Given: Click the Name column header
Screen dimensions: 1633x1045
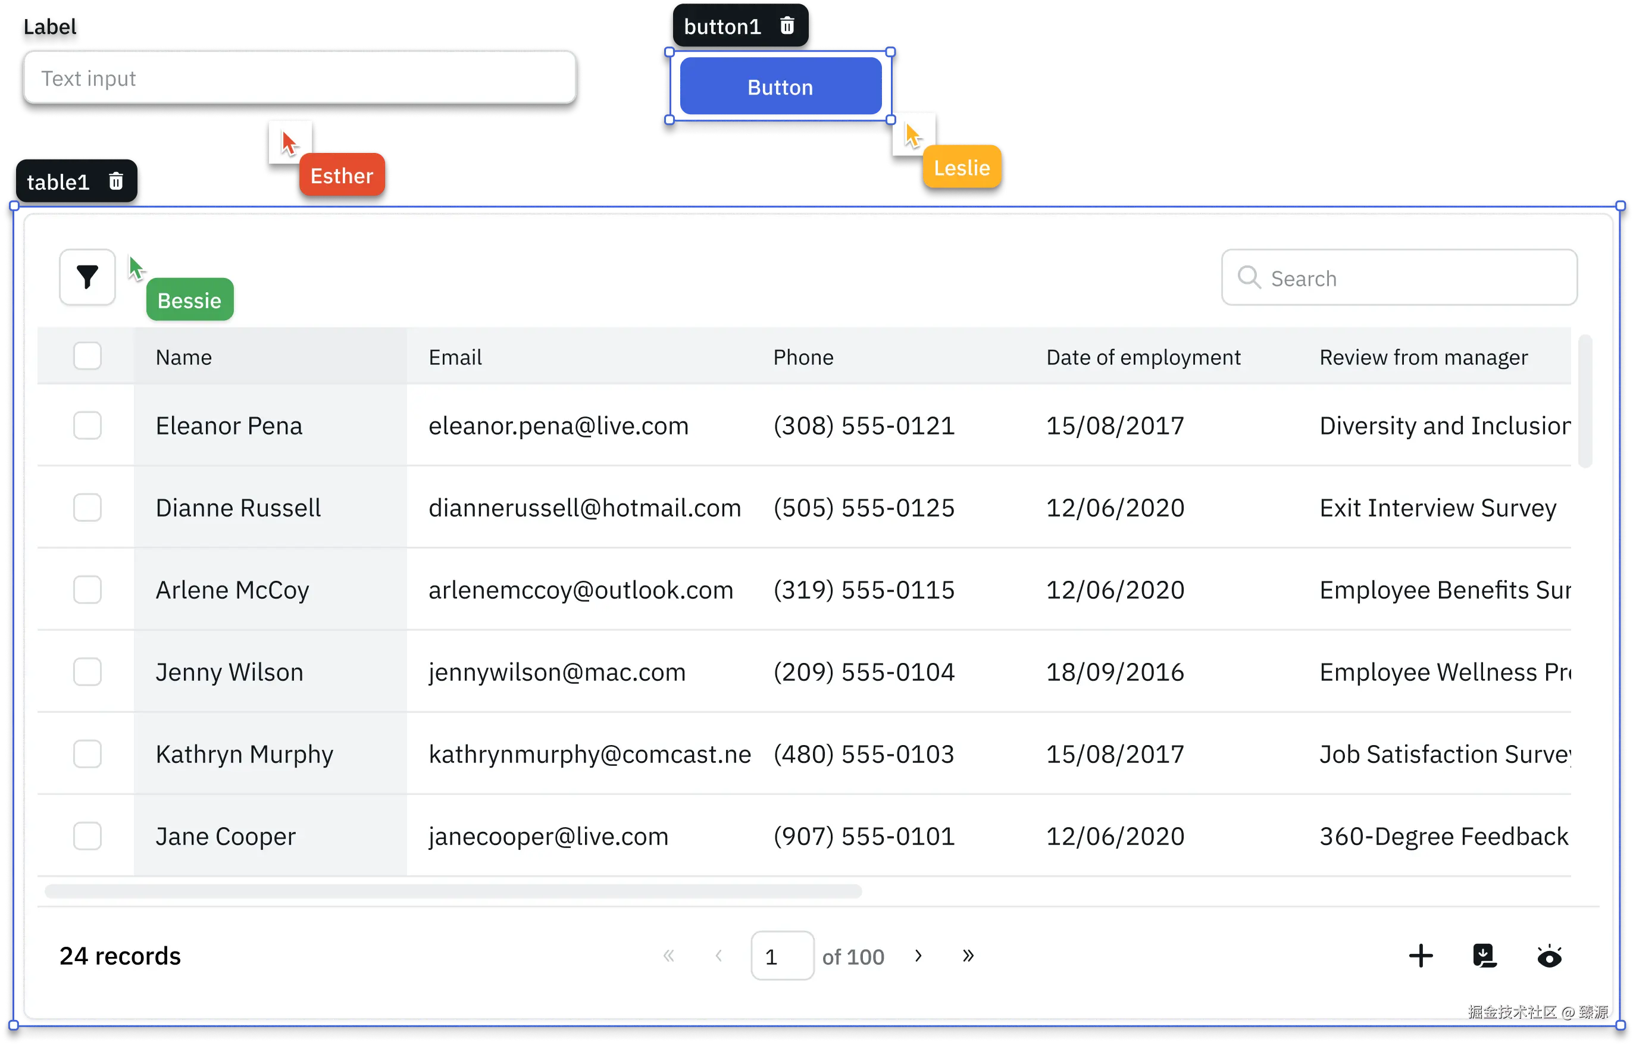Looking at the screenshot, I should (184, 357).
